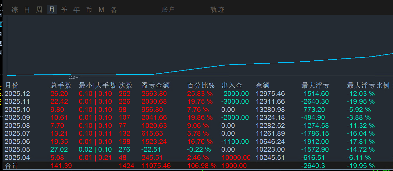The height and width of the screenshot is (171, 393).
Task: Click the 2025.04 label on chart axis
Action: coord(74,78)
